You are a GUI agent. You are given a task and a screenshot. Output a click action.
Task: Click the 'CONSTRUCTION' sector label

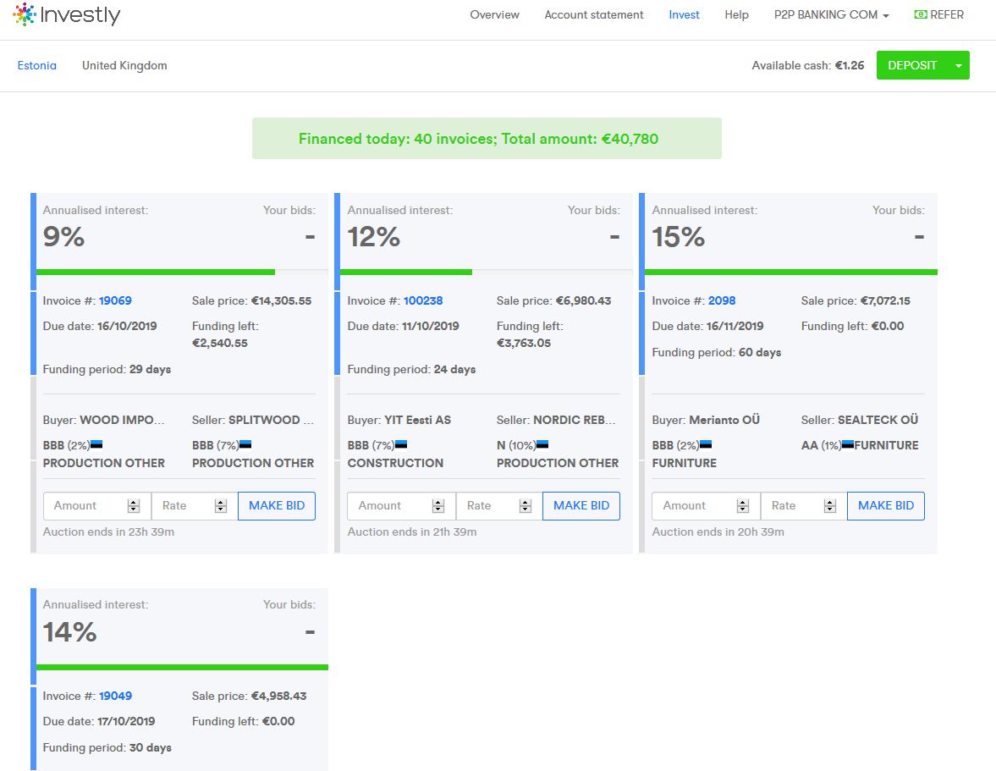[x=396, y=463]
